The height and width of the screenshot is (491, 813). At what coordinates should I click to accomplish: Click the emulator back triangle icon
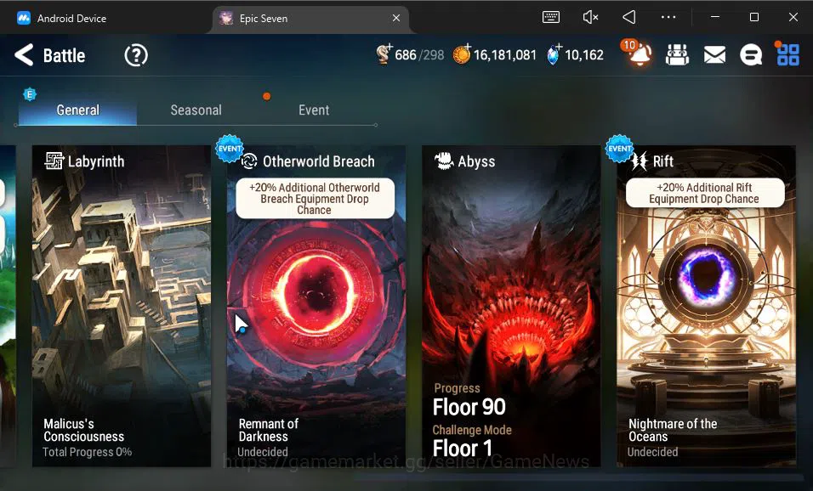tap(629, 17)
